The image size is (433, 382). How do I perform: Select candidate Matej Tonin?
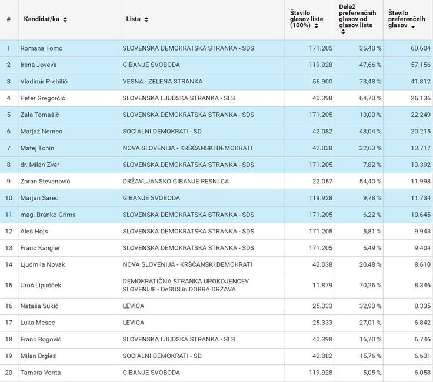click(37, 148)
